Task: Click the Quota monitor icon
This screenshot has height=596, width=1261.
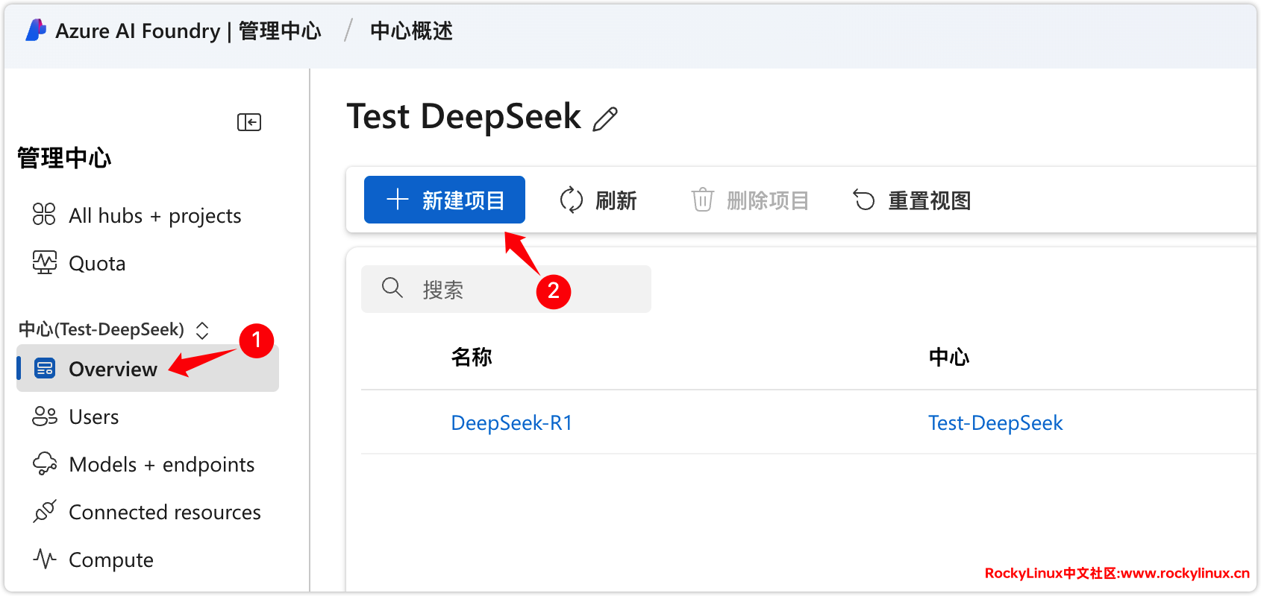Action: click(44, 262)
